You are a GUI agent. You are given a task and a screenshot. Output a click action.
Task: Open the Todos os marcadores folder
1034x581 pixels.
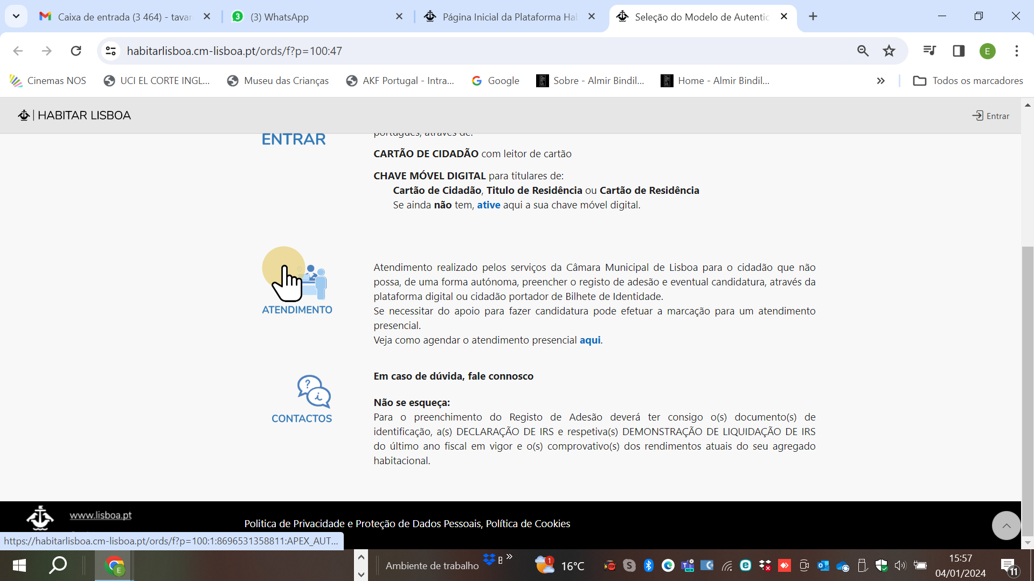click(968, 81)
